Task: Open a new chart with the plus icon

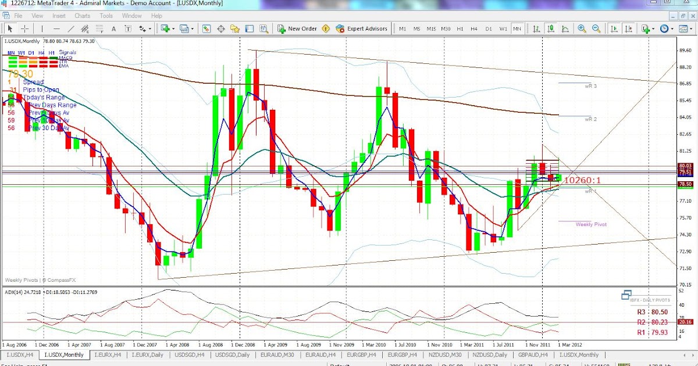Action: [x=165, y=28]
